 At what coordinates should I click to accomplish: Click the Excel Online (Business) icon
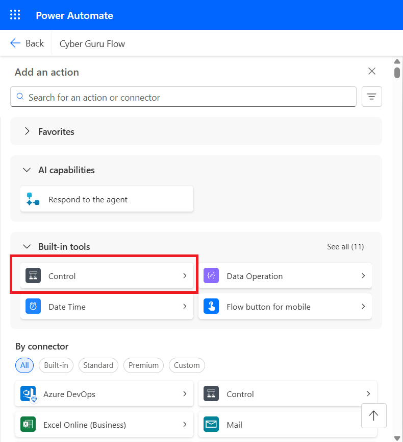pyautogui.click(x=28, y=424)
